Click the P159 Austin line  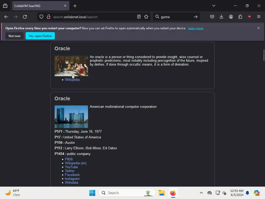click(x=64, y=143)
